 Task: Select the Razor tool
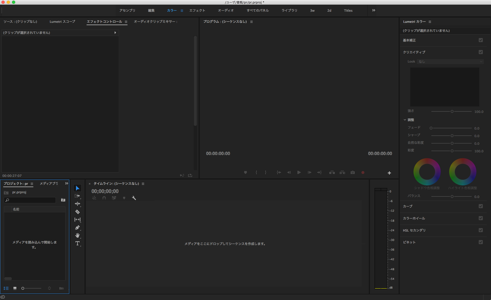[77, 212]
